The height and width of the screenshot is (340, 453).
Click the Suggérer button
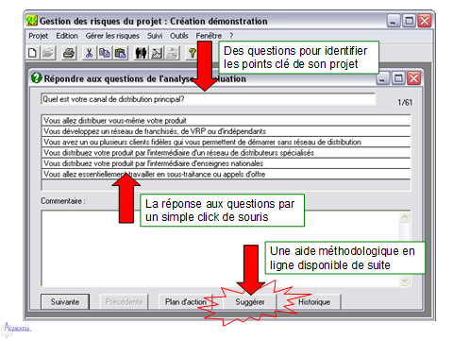pyautogui.click(x=250, y=302)
